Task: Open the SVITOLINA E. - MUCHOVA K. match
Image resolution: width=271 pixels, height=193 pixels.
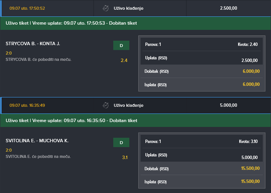Action: point(37,141)
